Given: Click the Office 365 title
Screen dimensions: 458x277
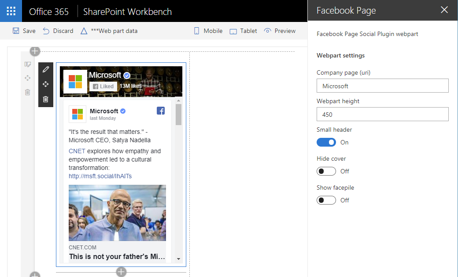Looking at the screenshot, I should [49, 12].
